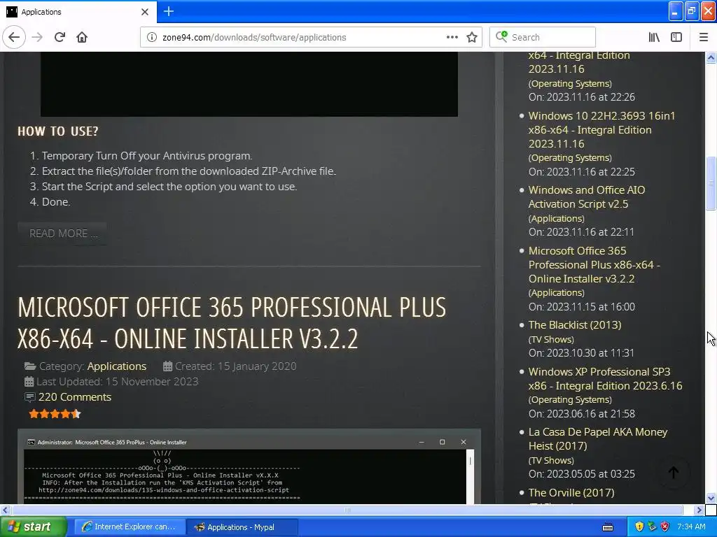717x537 pixels.
Task: Click the vertical scrollbar up arrow
Action: pos(711,57)
